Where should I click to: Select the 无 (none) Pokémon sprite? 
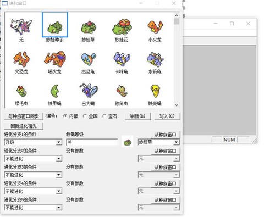(x=21, y=27)
